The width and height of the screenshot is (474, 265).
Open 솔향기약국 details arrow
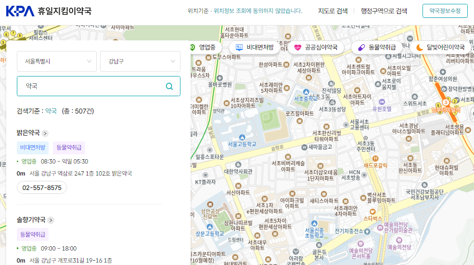pyautogui.click(x=51, y=220)
